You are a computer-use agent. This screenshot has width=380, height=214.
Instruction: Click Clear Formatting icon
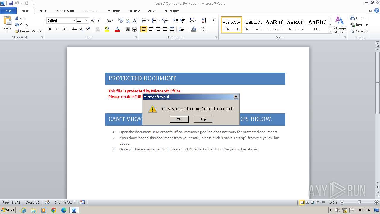tap(121, 21)
